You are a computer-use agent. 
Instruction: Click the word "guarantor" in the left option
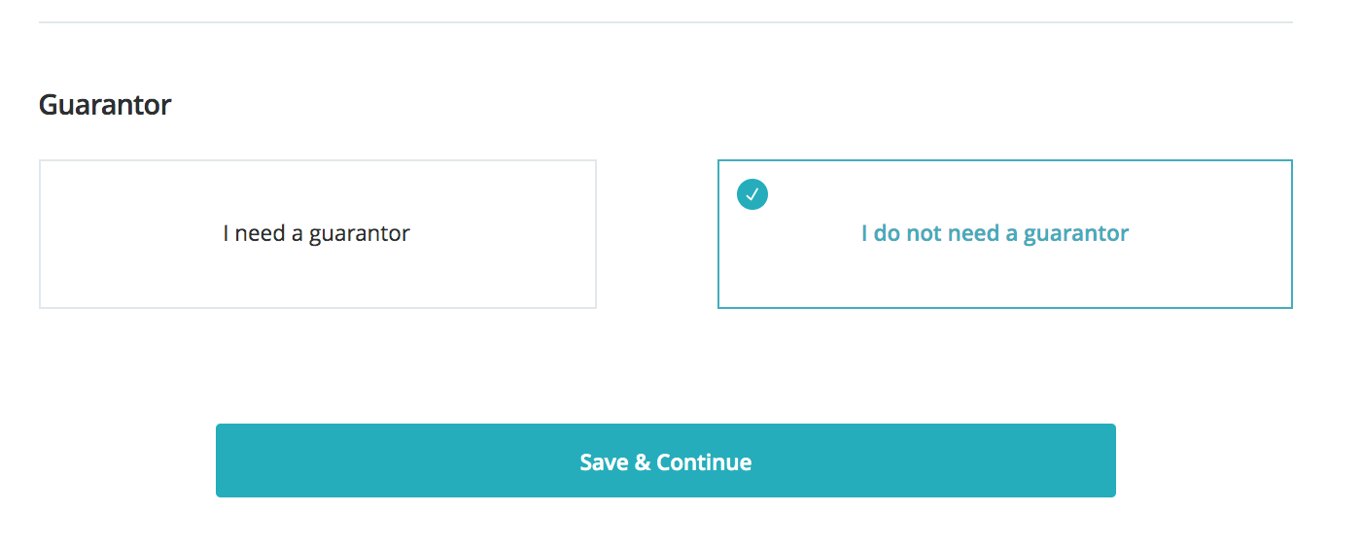(x=360, y=235)
